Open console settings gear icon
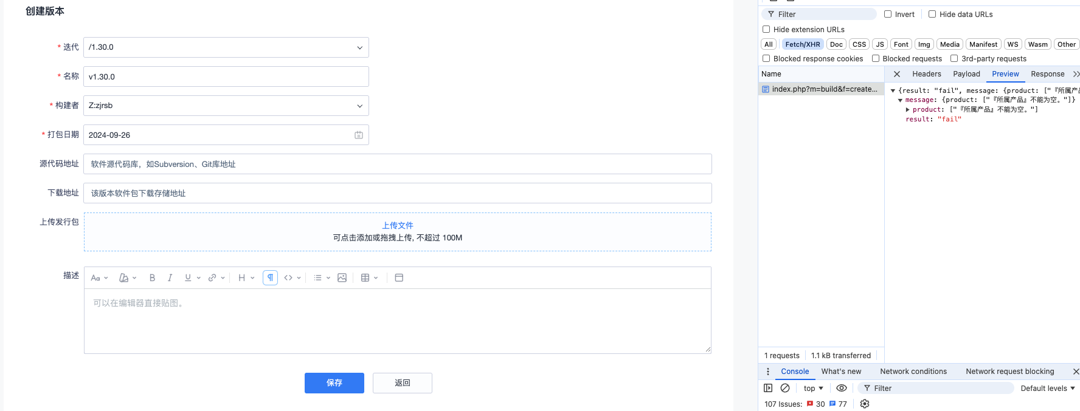The height and width of the screenshot is (411, 1080). click(865, 404)
